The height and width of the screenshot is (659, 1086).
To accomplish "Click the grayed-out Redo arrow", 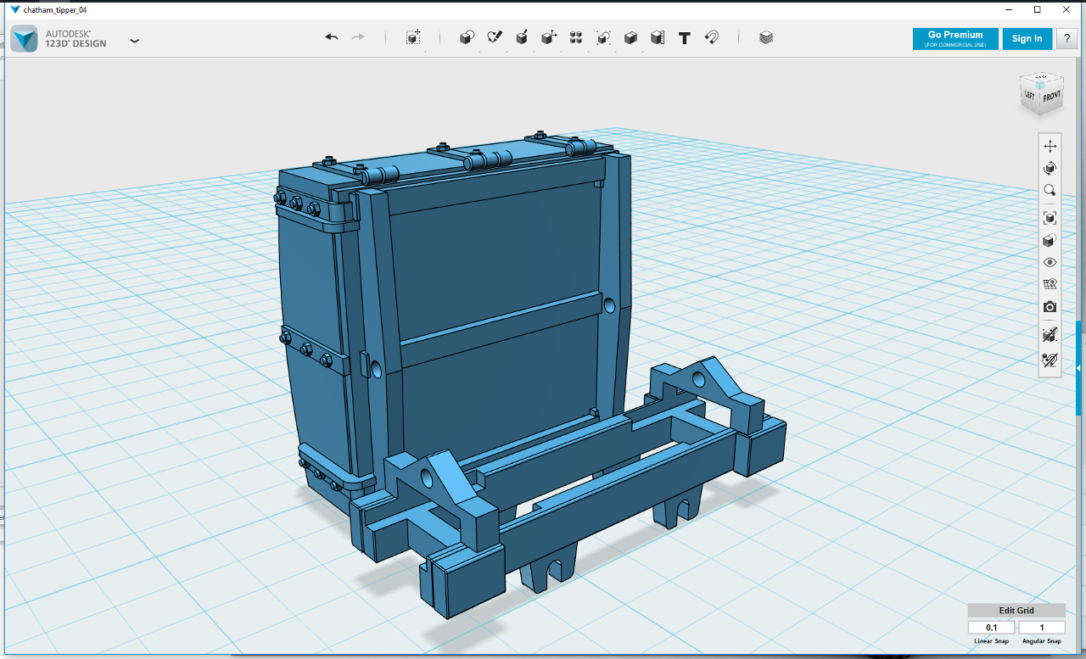I will tap(358, 37).
